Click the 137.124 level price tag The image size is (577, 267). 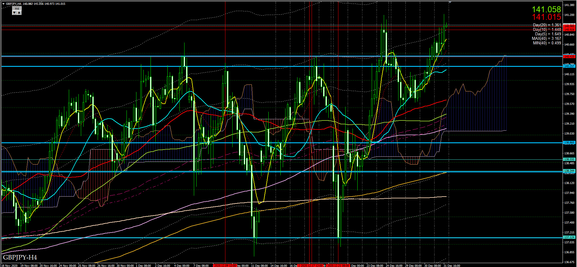tap(569, 237)
